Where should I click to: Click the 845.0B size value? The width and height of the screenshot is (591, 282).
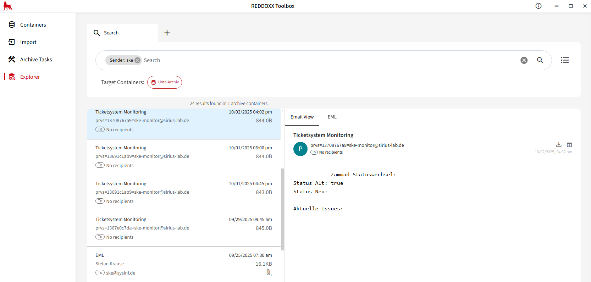(x=264, y=228)
